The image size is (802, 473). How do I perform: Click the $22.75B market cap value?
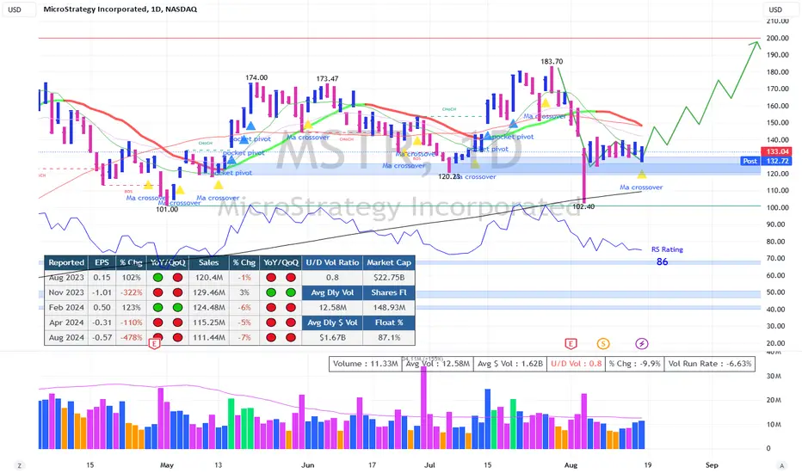pos(389,277)
